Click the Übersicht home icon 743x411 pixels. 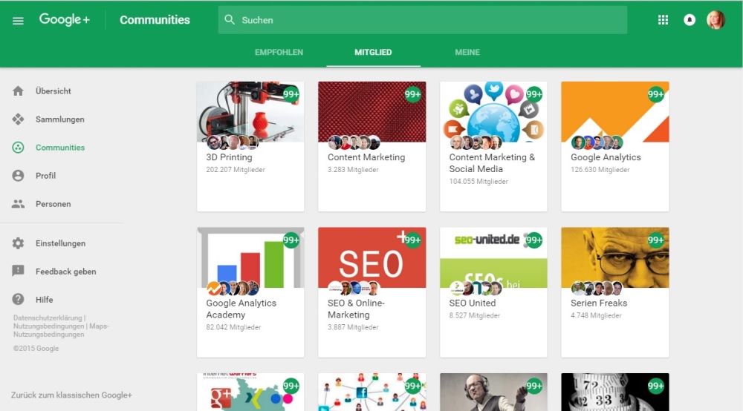19,91
